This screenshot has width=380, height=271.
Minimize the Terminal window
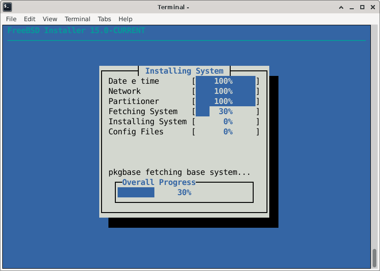click(352, 7)
